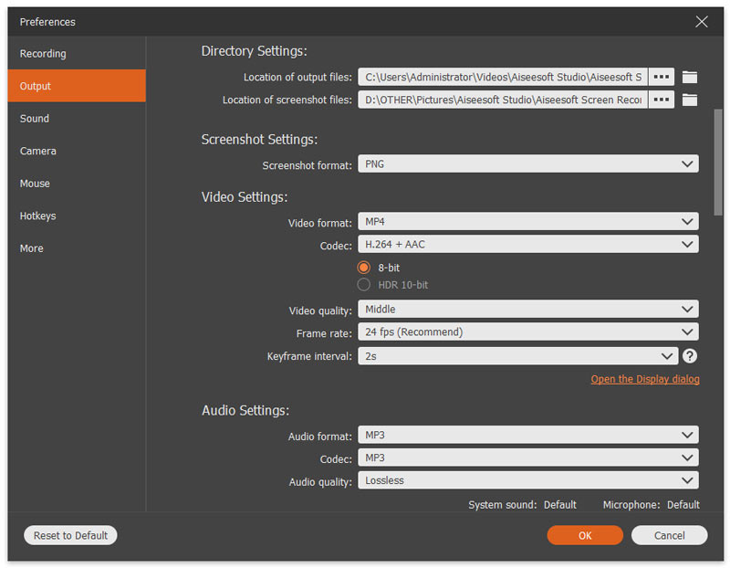Open the Audio quality Lossless dropdown
The width and height of the screenshot is (730, 568).
pos(527,480)
